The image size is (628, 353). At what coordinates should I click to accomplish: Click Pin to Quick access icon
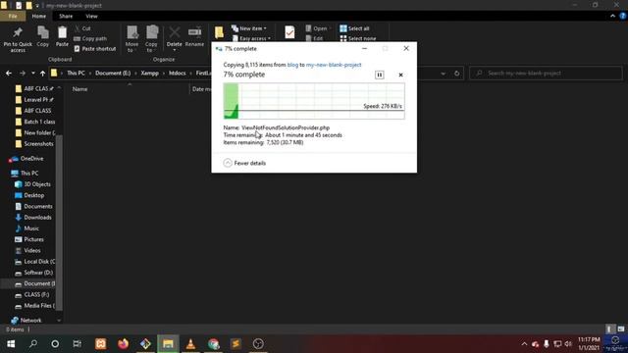(x=18, y=39)
